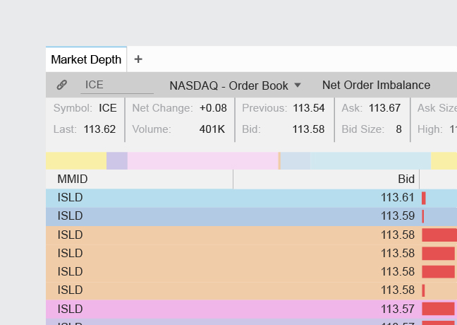
Task: Click the MMID column header
Action: [140, 179]
